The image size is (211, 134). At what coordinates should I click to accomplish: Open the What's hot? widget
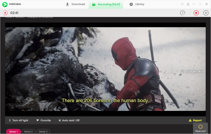tap(200, 128)
